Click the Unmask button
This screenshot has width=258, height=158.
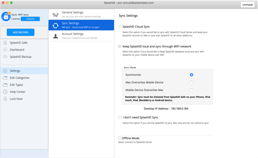pyautogui.click(x=247, y=5)
